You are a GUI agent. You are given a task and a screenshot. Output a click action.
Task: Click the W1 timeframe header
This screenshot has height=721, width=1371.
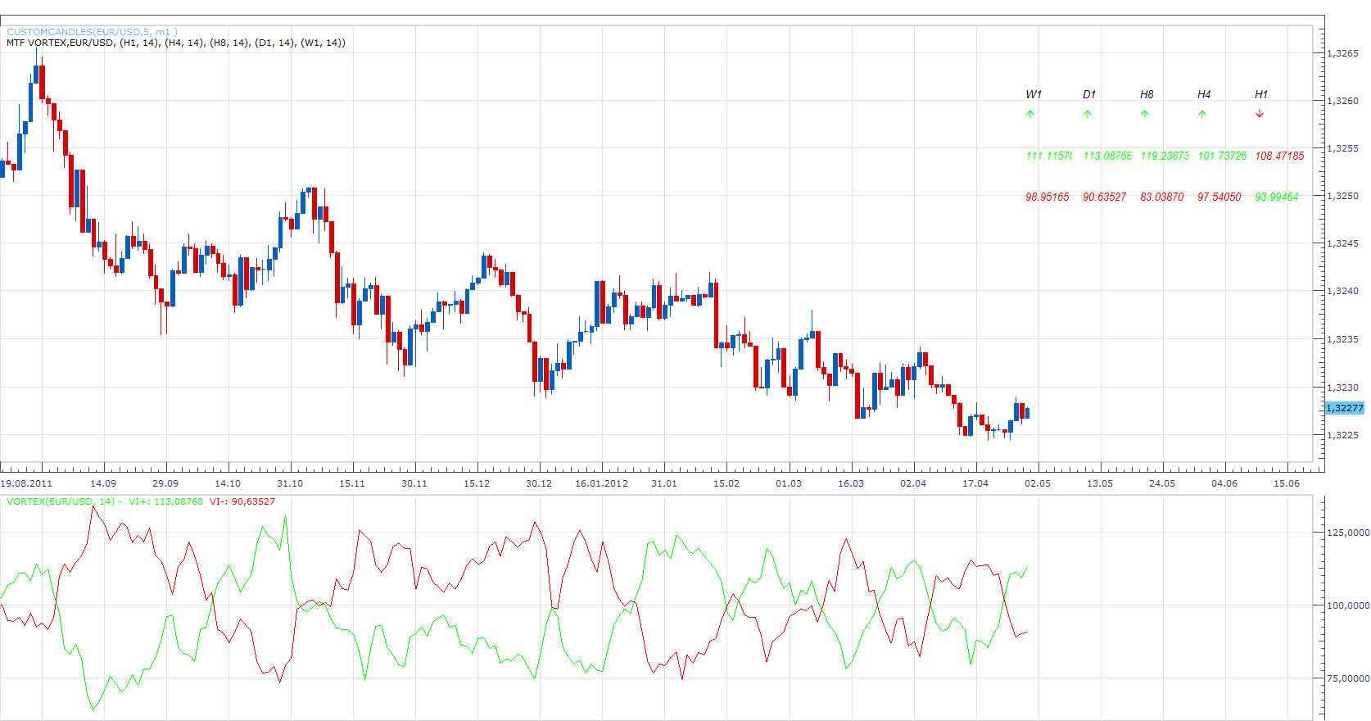point(1034,94)
